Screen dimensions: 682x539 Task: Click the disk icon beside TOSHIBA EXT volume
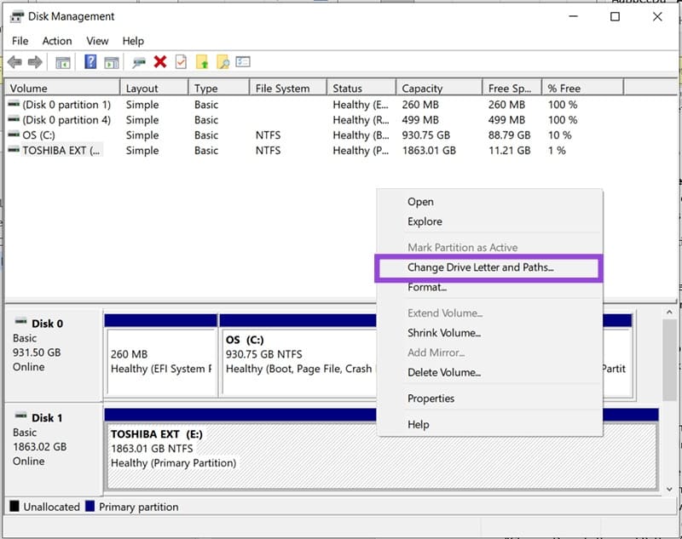click(x=14, y=150)
